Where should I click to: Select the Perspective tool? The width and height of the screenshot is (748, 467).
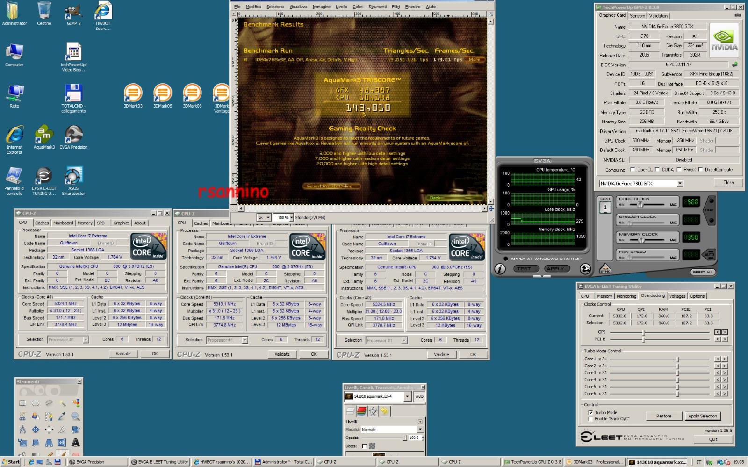click(x=49, y=442)
